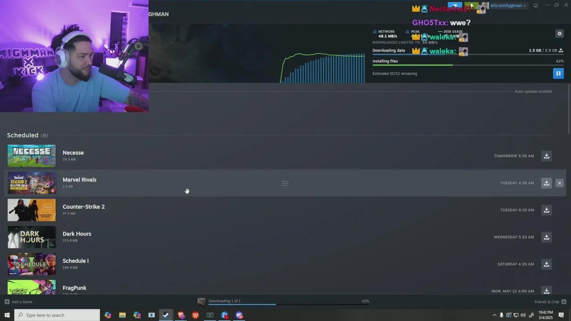Open the taskbar clock and calendar
Image resolution: width=571 pixels, height=321 pixels.
pyautogui.click(x=546, y=315)
